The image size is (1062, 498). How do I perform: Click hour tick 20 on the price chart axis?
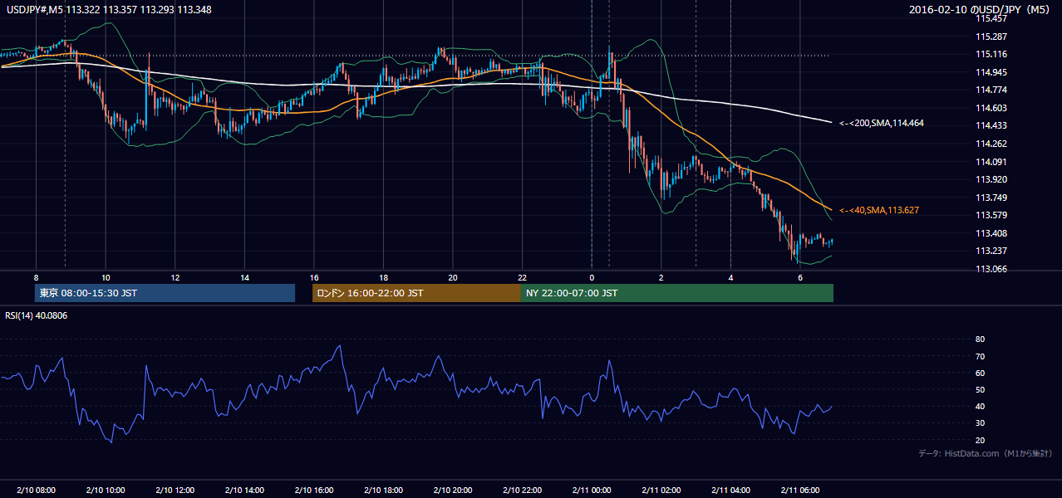(x=452, y=277)
